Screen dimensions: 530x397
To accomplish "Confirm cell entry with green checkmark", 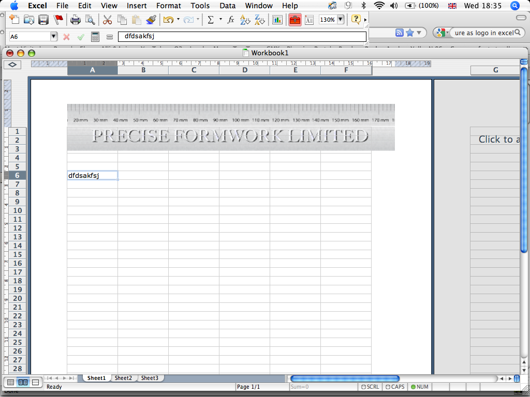I will coord(80,37).
